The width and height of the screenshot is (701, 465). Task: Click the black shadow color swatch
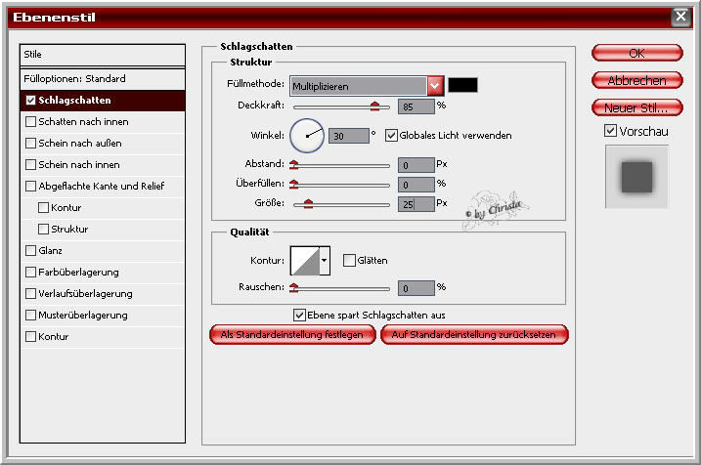tap(462, 85)
